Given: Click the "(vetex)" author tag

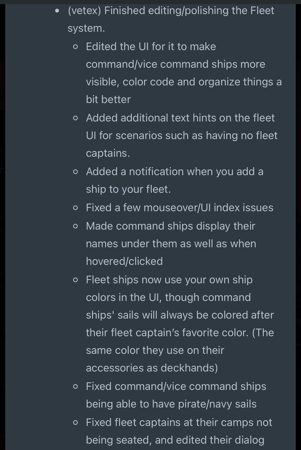Looking at the screenshot, I should [x=84, y=11].
